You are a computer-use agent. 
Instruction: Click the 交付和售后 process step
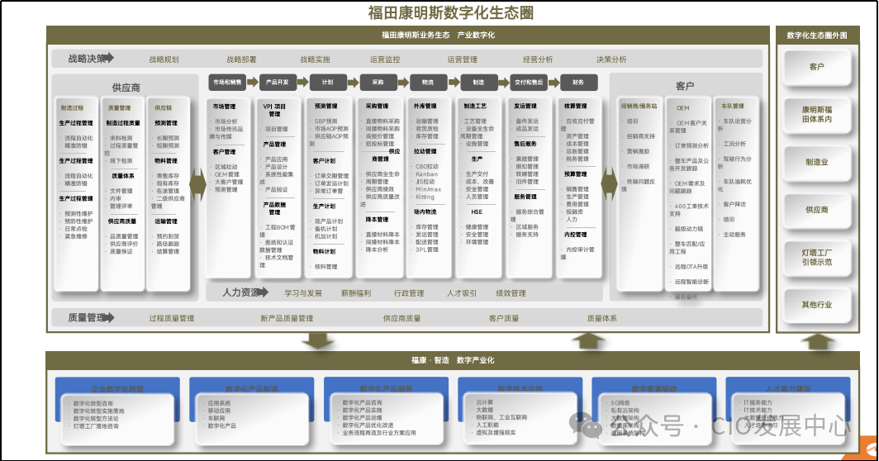tap(529, 83)
